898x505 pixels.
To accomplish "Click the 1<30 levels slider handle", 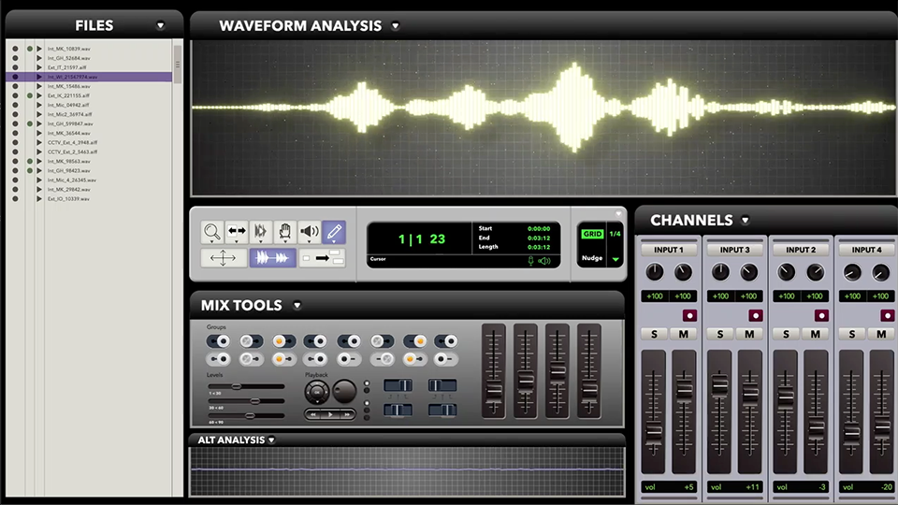I will click(237, 385).
